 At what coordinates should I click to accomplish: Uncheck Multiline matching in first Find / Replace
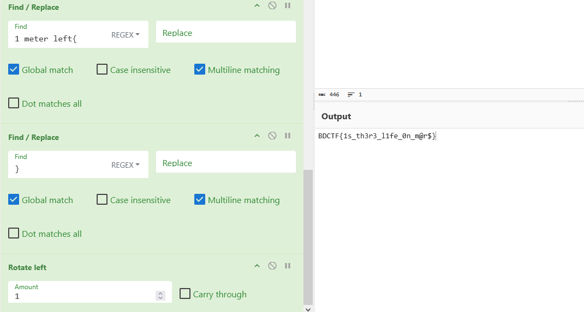[200, 70]
